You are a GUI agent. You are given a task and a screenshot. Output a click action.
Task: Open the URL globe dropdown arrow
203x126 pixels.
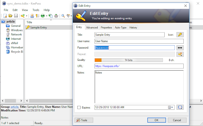(47, 16)
